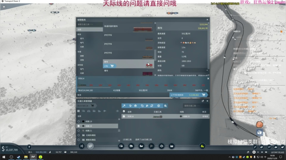
Task: Select second depot row radio circle
Action: 79,140
